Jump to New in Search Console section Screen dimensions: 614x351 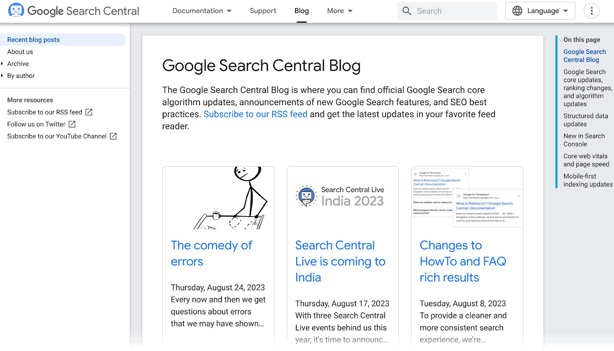coord(584,140)
